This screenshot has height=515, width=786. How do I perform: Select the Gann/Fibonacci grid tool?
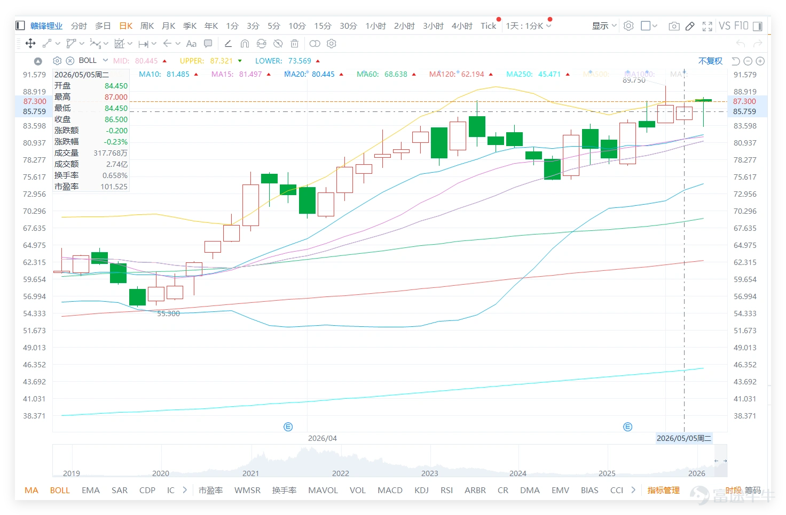(120, 44)
